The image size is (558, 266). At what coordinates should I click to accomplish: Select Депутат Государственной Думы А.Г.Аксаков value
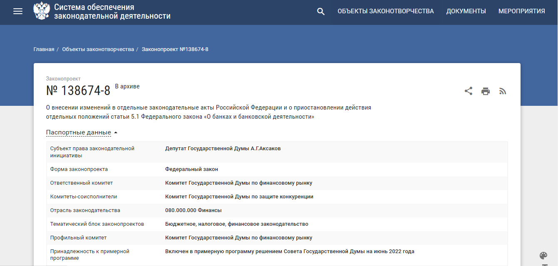click(x=223, y=148)
